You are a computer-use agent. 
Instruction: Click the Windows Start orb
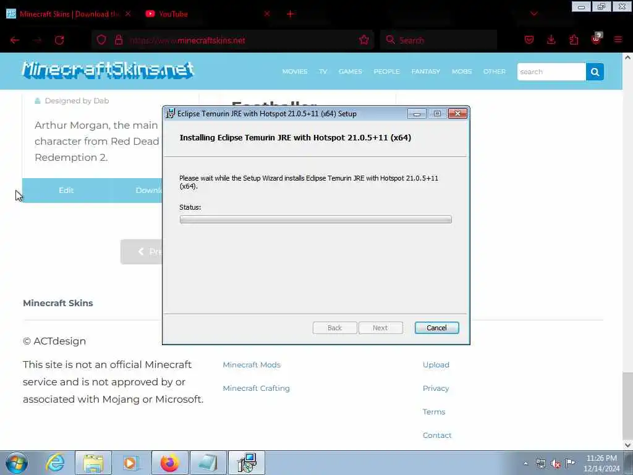17,463
